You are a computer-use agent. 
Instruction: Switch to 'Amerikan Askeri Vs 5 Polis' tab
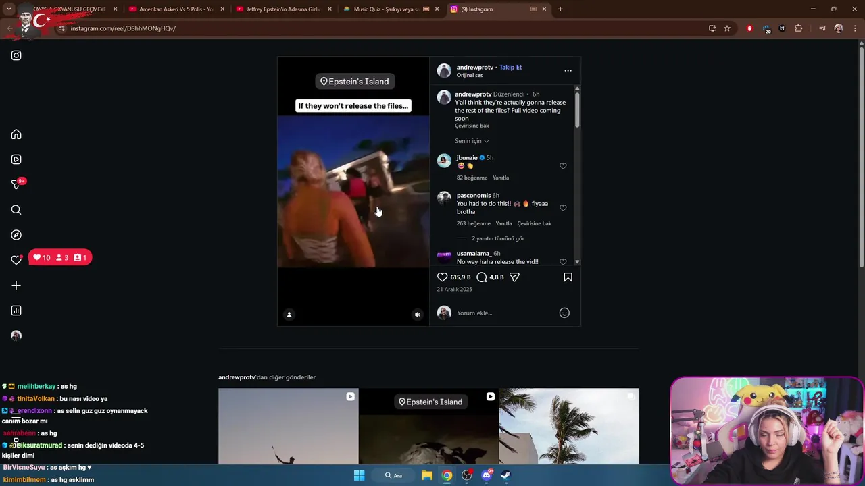point(176,9)
